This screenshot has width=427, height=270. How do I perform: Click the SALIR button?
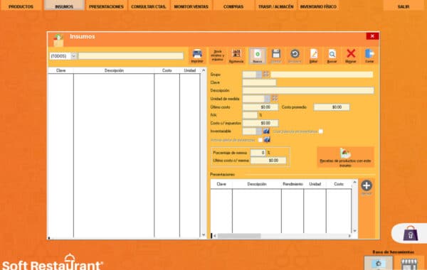404,6
